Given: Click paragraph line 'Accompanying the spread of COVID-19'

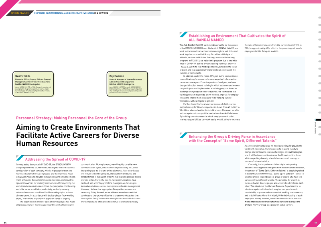Looking at the screenshot, I should tap(43, 164).
